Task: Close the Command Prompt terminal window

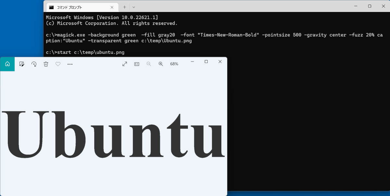Action: [384, 6]
